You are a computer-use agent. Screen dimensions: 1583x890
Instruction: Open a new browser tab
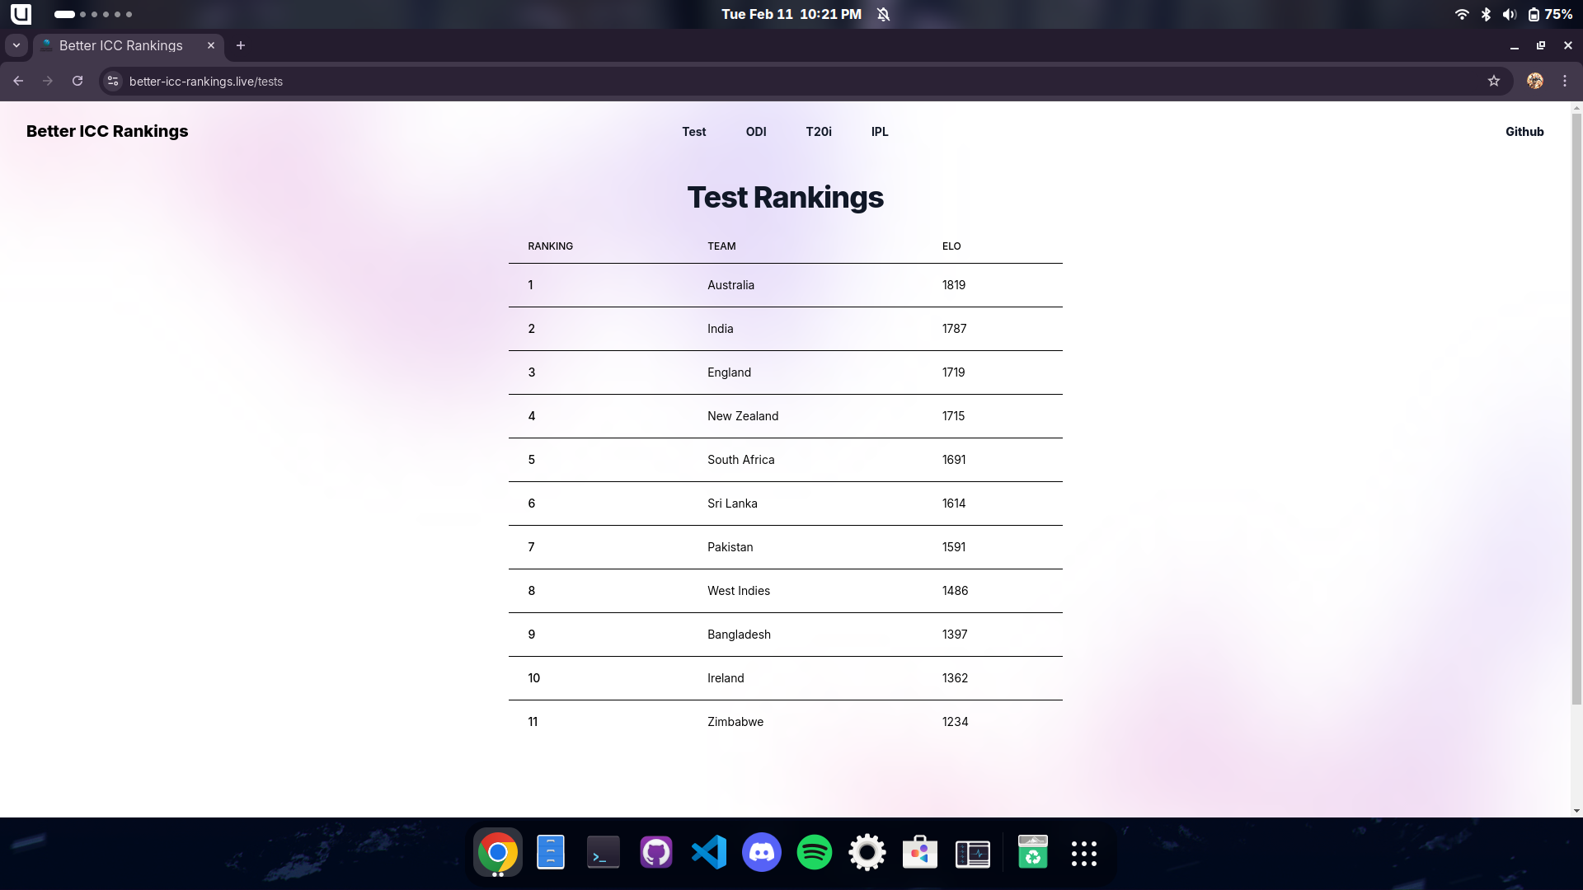point(241,45)
